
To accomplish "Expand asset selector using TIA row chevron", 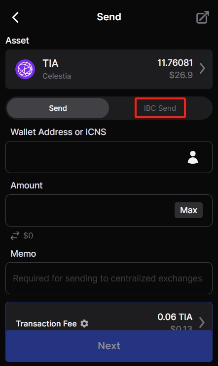I will point(202,69).
